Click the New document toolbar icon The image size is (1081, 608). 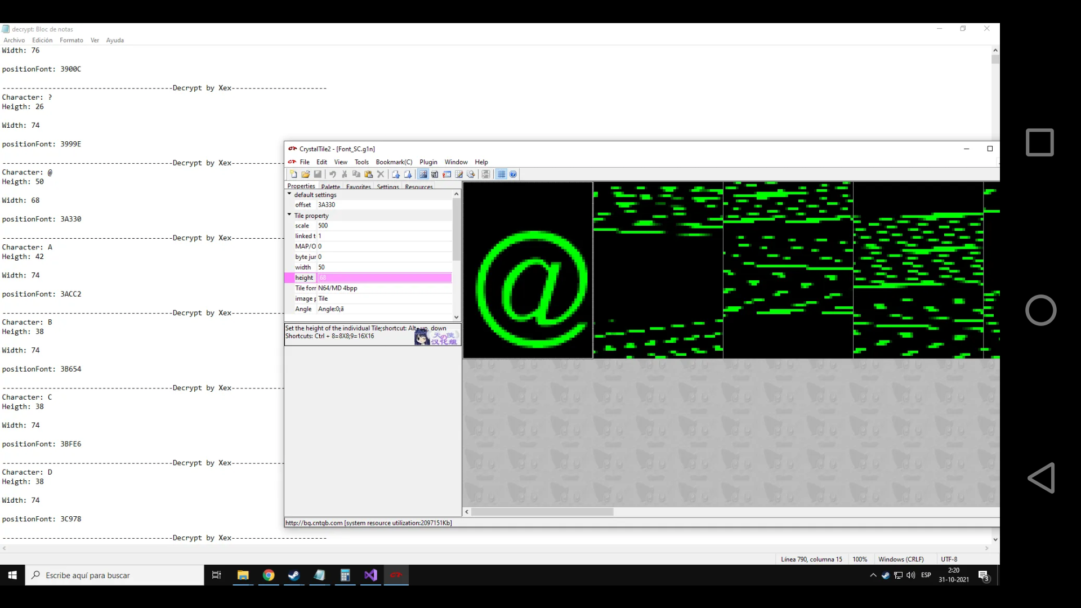coord(294,175)
